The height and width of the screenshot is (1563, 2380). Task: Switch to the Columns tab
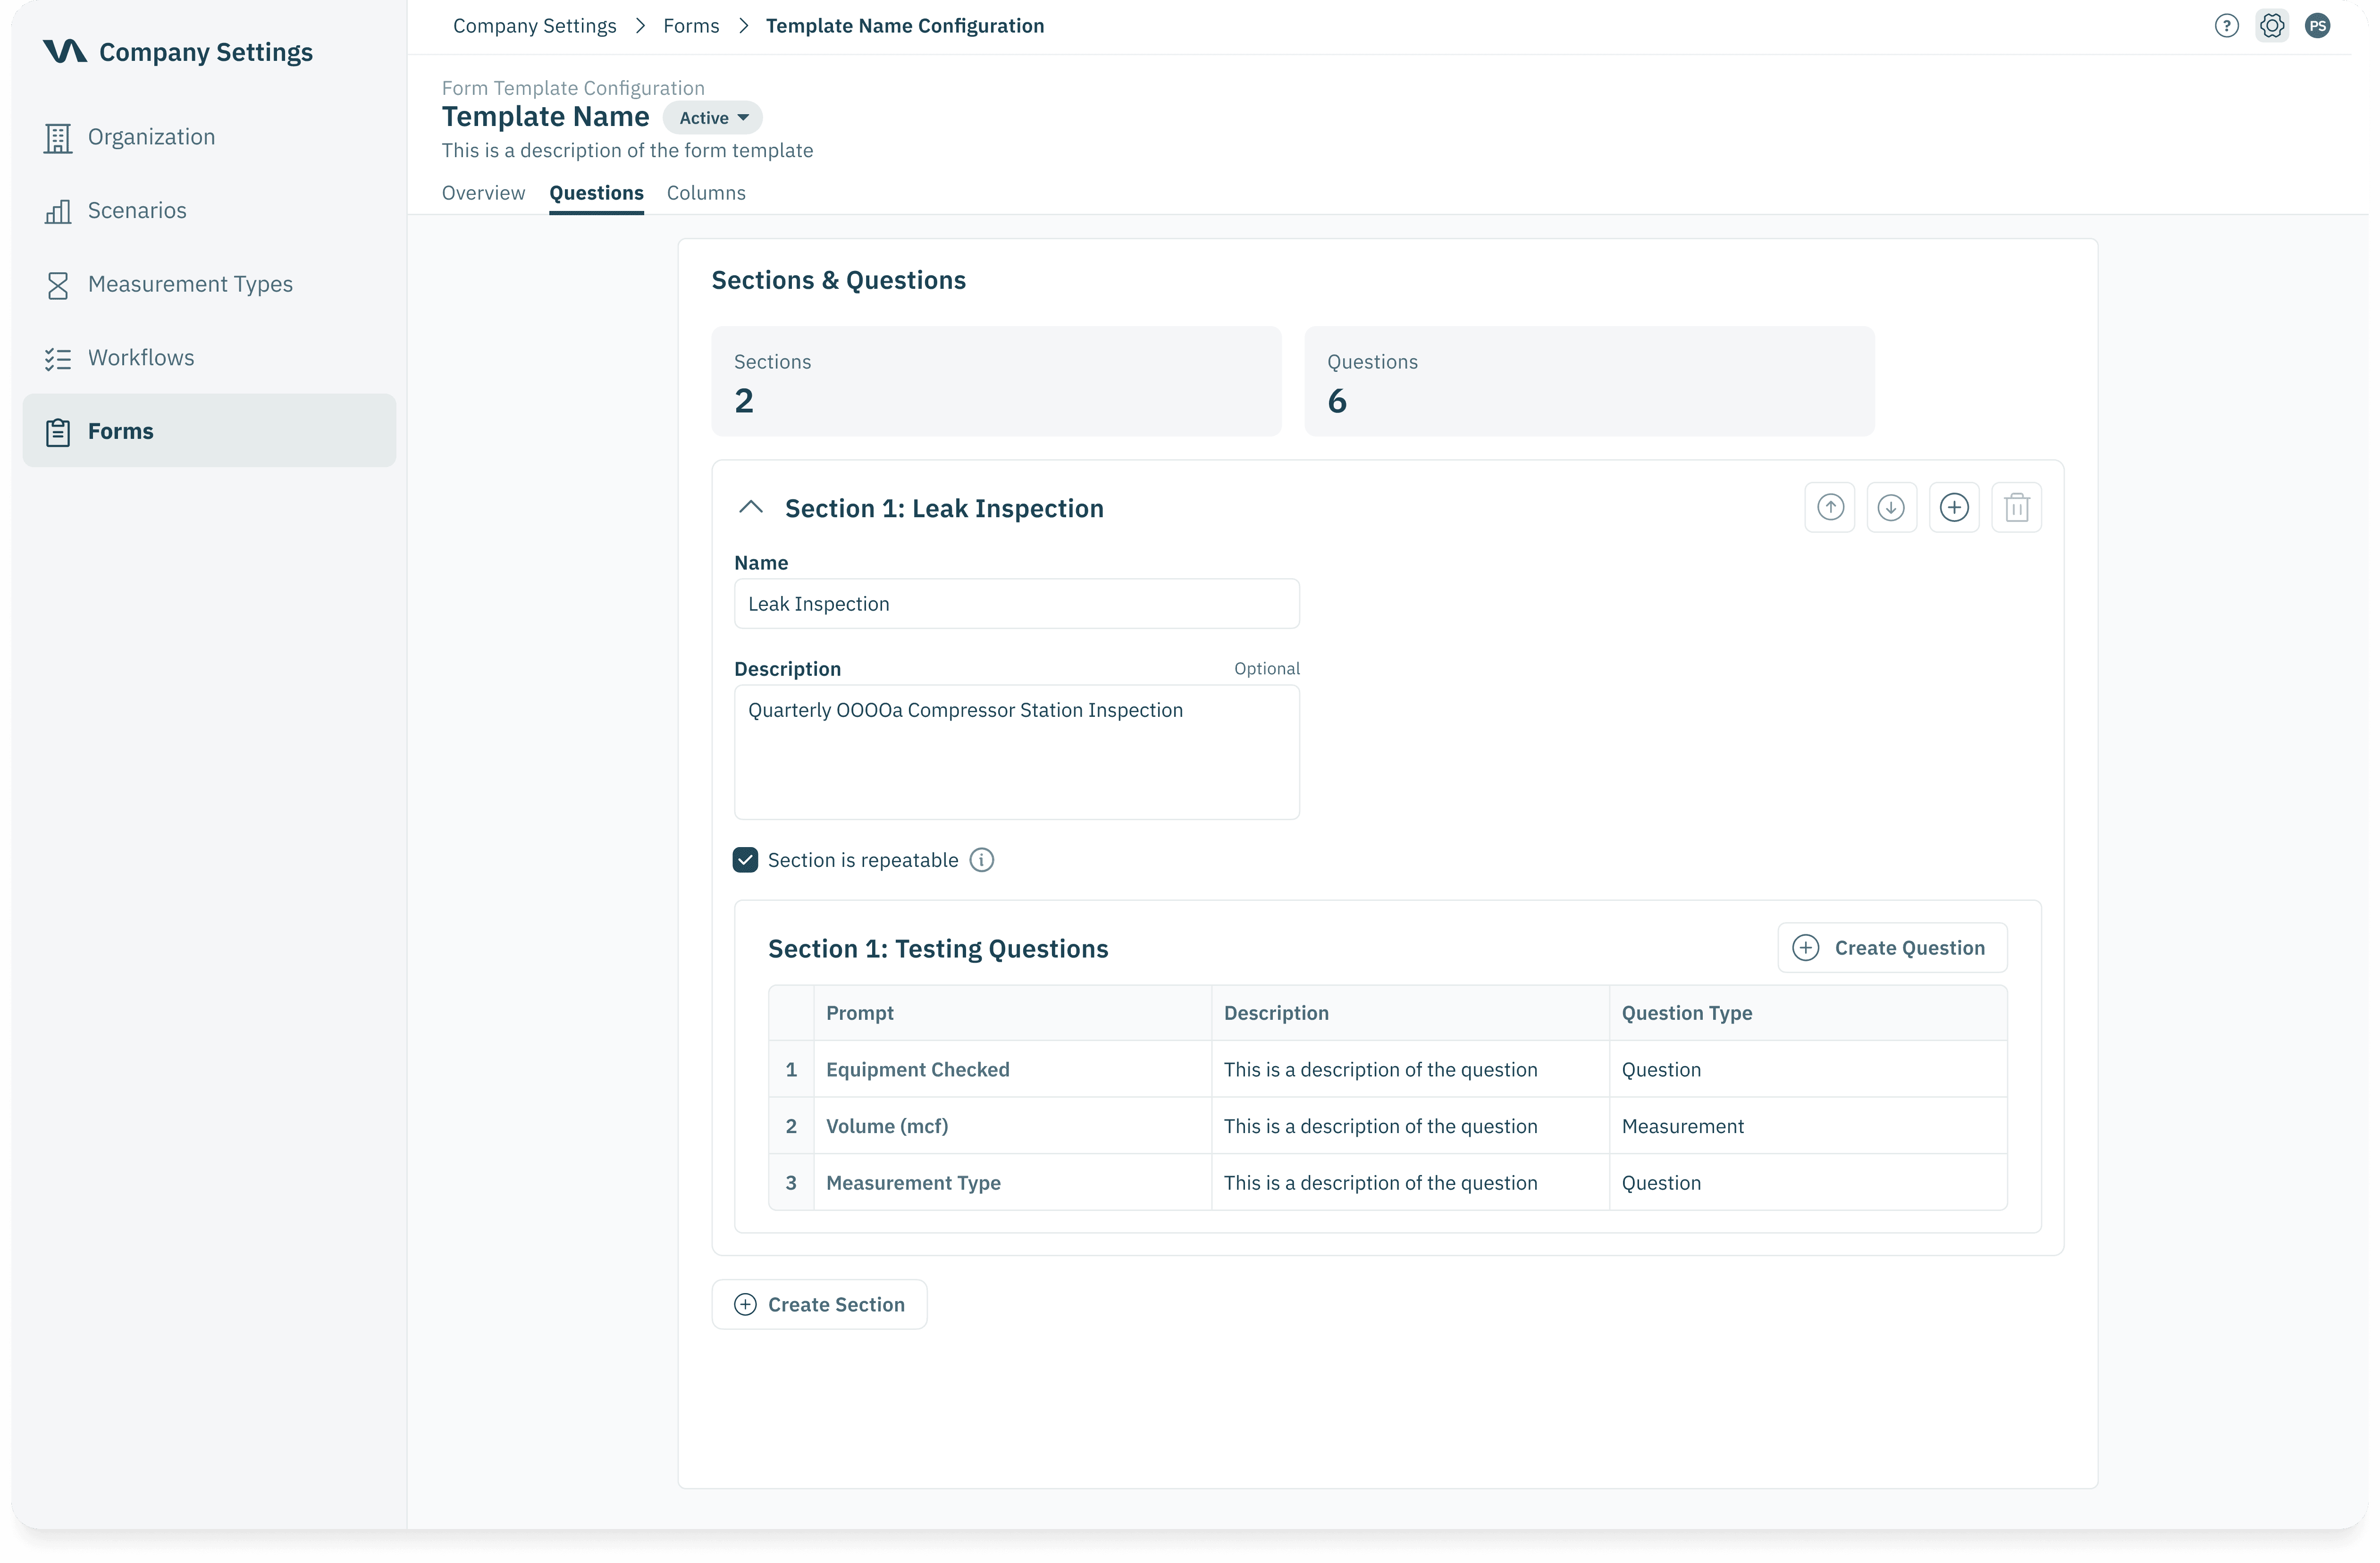[x=706, y=193]
